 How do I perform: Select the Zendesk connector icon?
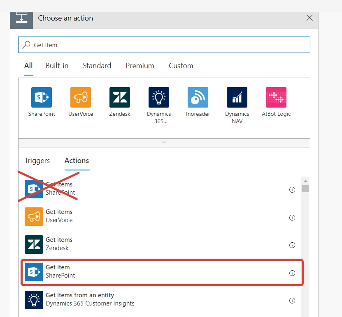pos(119,97)
